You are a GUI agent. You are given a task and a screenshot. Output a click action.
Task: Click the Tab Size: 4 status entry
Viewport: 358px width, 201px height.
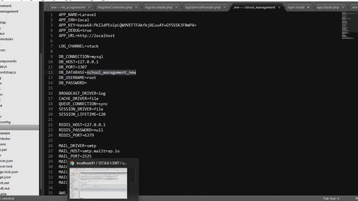point(331,199)
